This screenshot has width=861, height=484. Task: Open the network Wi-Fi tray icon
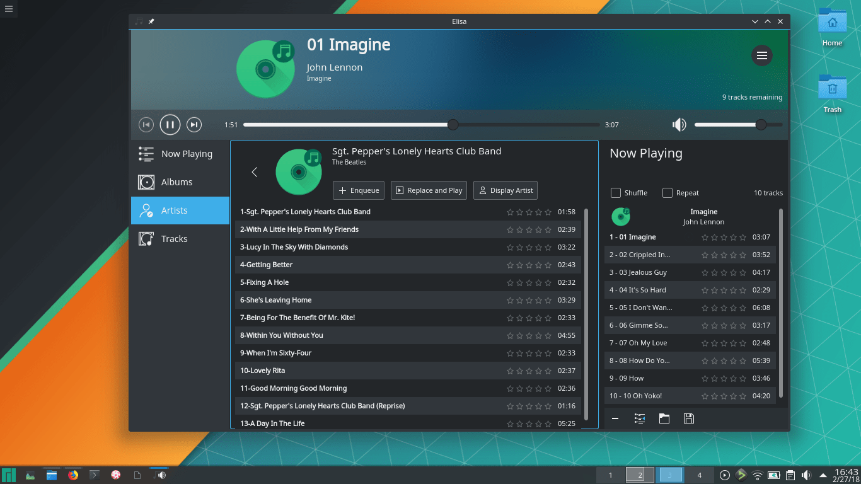(x=758, y=475)
